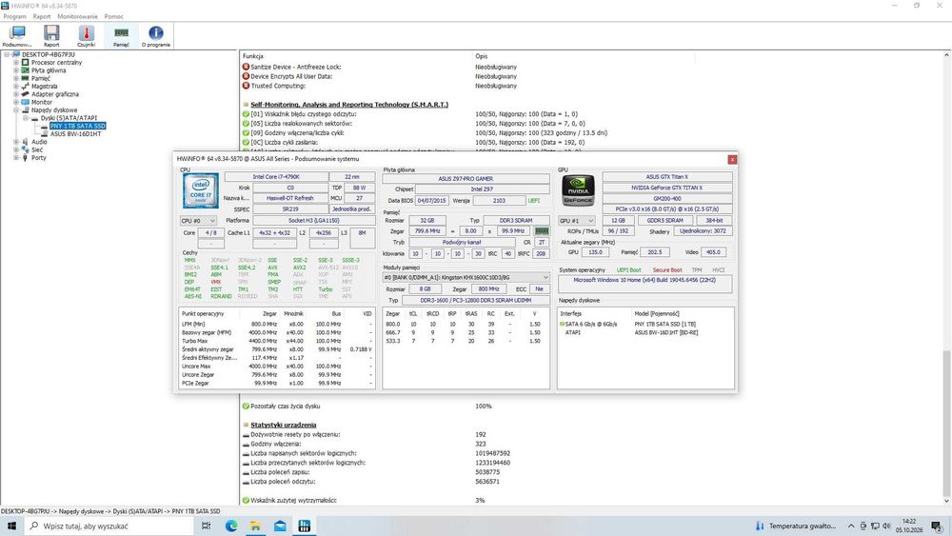This screenshot has width=952, height=536.
Task: Open the Monitorowanie menu
Action: click(77, 16)
